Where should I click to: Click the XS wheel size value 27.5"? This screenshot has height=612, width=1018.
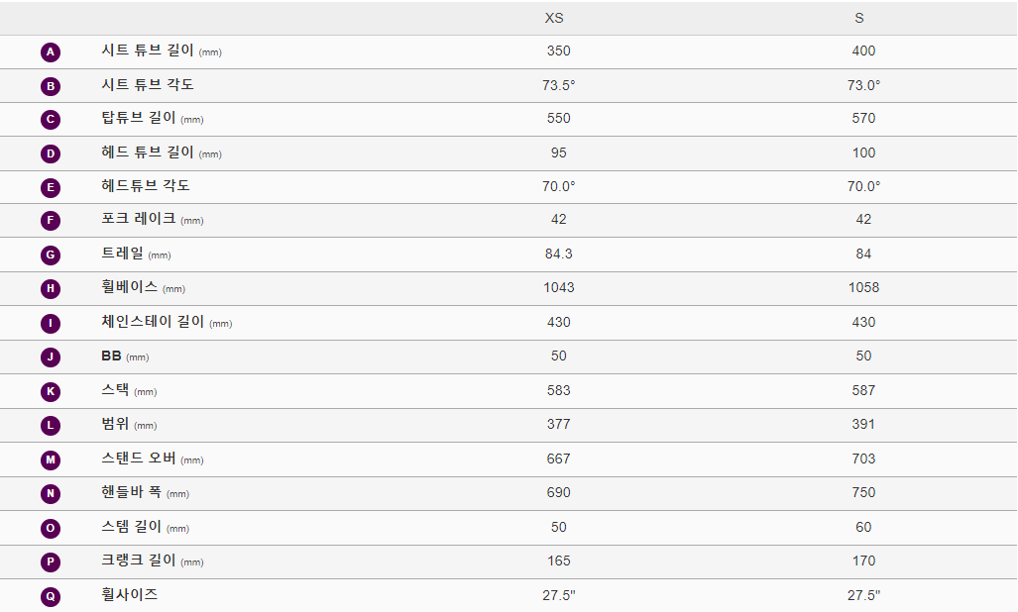pos(559,595)
